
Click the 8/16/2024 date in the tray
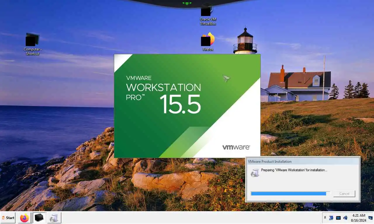click(359, 220)
